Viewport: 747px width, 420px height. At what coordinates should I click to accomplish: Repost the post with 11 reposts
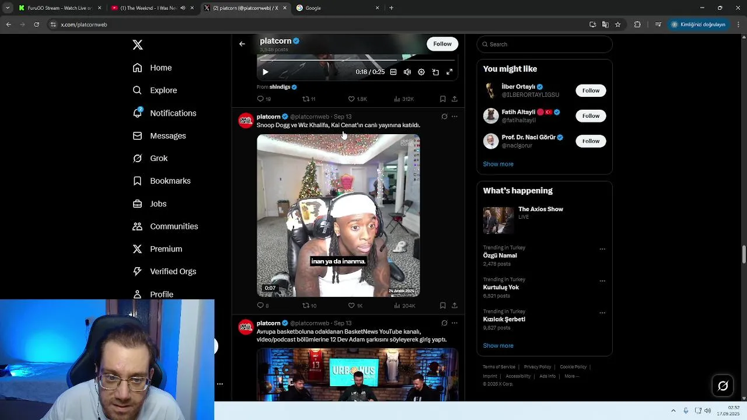(x=309, y=99)
